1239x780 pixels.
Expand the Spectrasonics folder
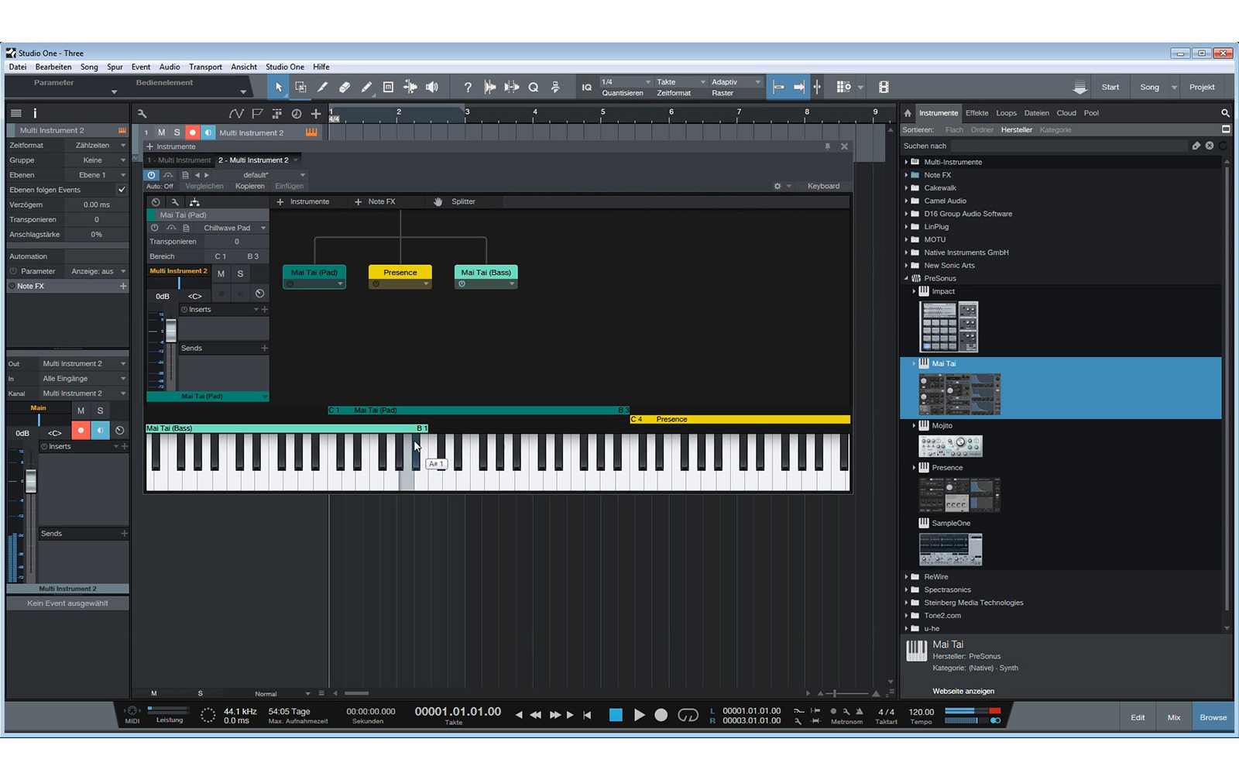pos(906,590)
